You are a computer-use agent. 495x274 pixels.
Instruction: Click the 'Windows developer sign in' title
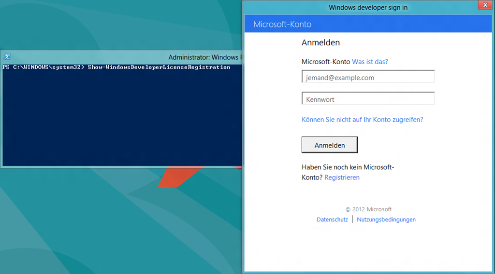tap(368, 8)
